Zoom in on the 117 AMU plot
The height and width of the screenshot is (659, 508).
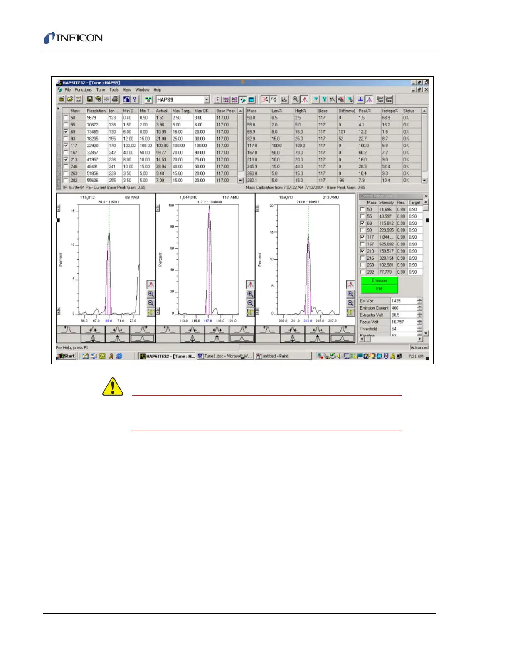250,294
